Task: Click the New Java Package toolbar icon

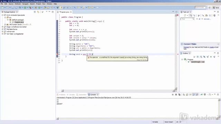Action: point(36,8)
